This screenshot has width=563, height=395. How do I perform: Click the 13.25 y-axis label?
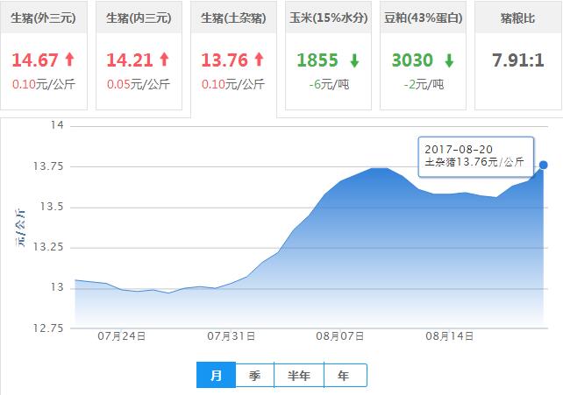pyautogui.click(x=48, y=247)
